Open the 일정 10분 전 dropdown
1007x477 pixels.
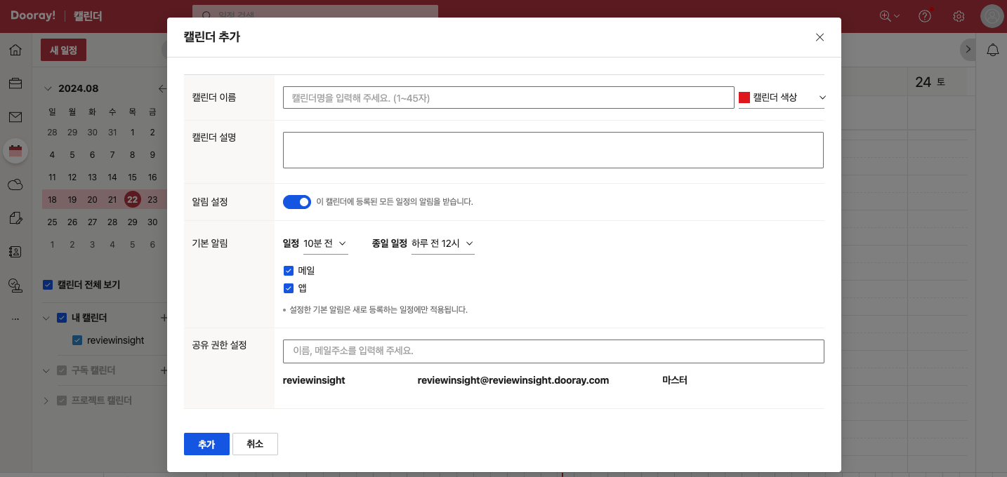tap(325, 243)
